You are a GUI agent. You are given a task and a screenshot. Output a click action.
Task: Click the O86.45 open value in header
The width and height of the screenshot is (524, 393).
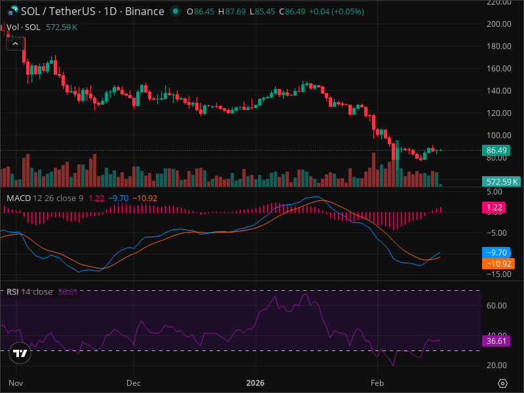click(200, 12)
